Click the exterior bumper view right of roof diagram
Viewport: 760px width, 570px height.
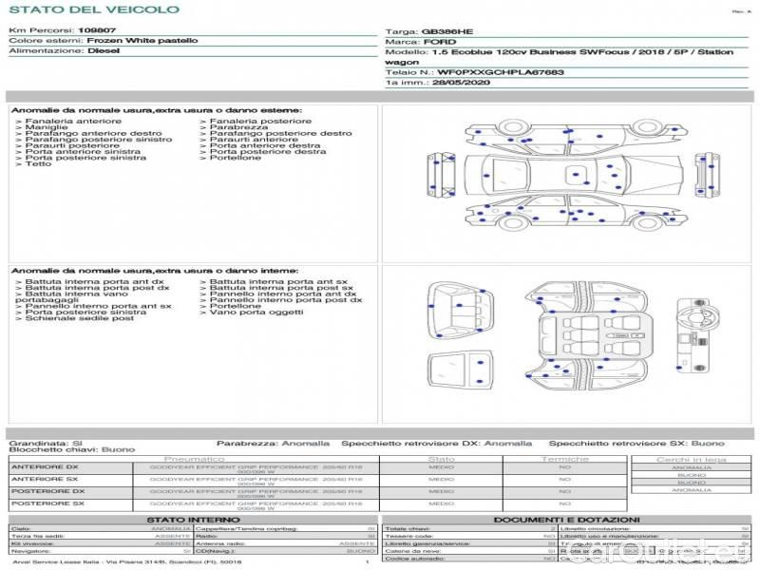tap(707, 174)
